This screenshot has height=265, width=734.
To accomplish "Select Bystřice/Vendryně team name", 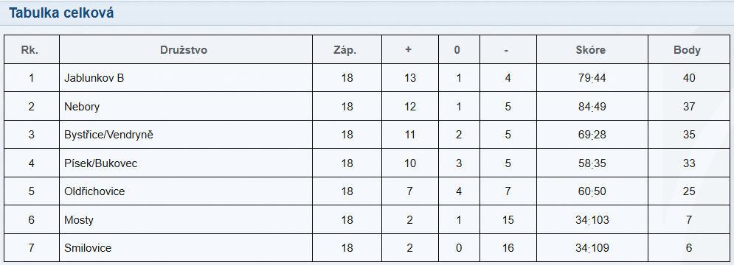I will (x=108, y=135).
